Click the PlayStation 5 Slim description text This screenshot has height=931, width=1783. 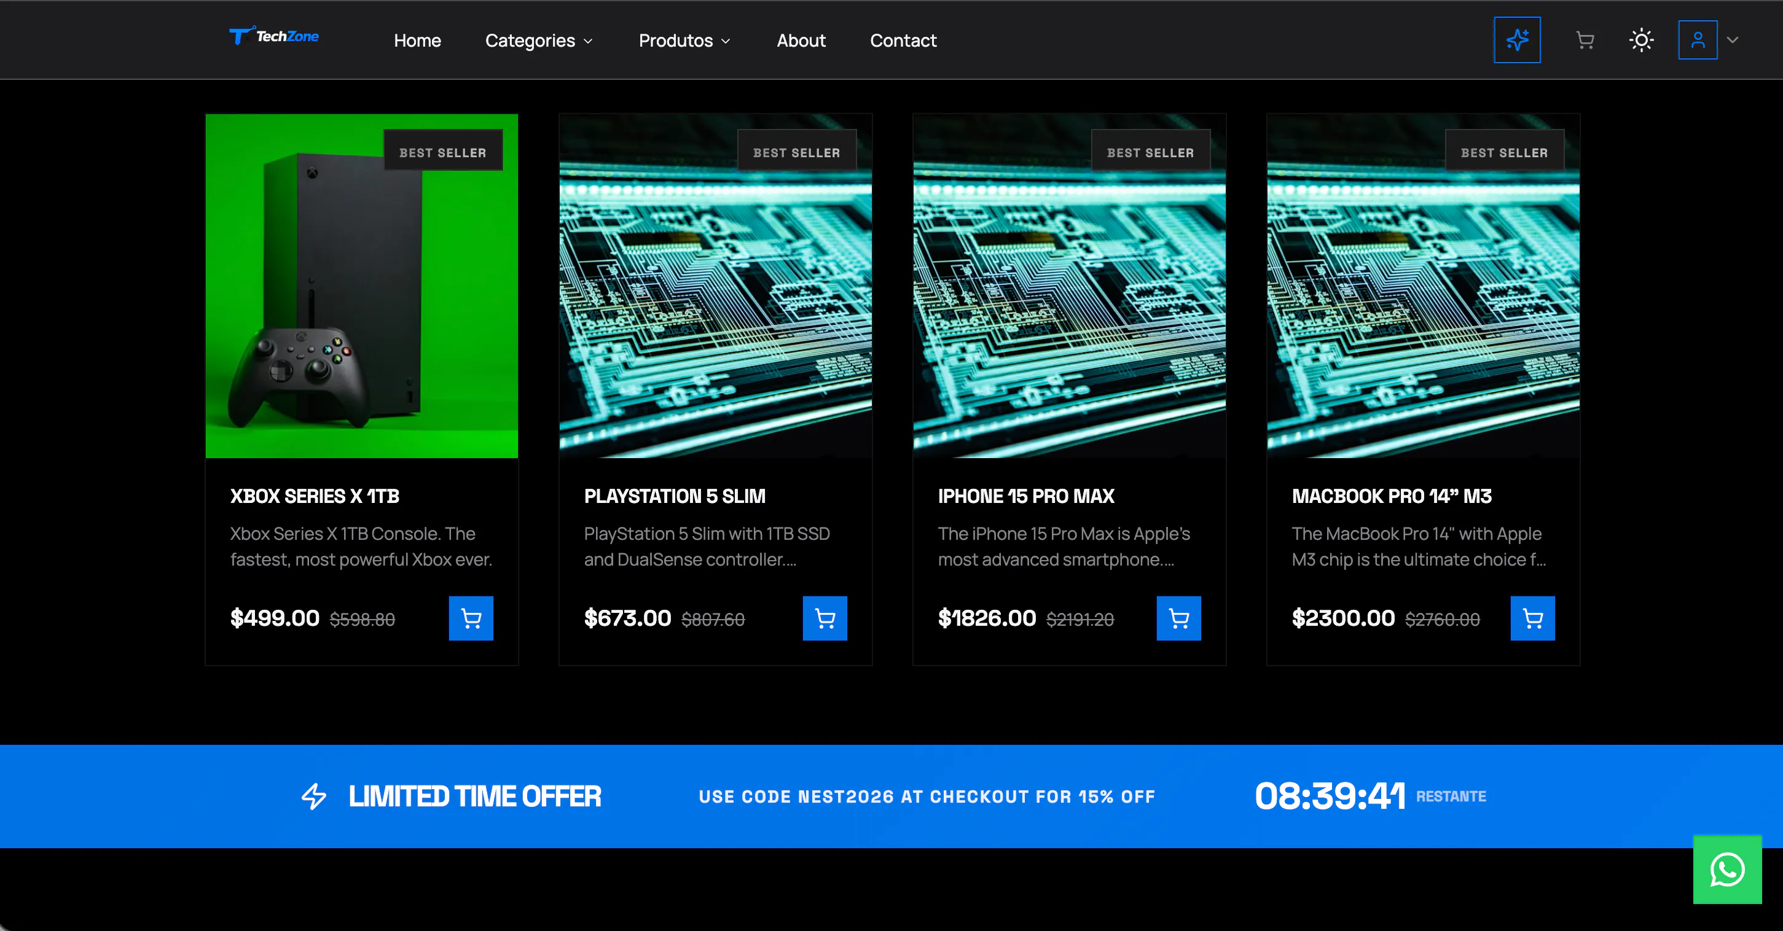click(707, 547)
